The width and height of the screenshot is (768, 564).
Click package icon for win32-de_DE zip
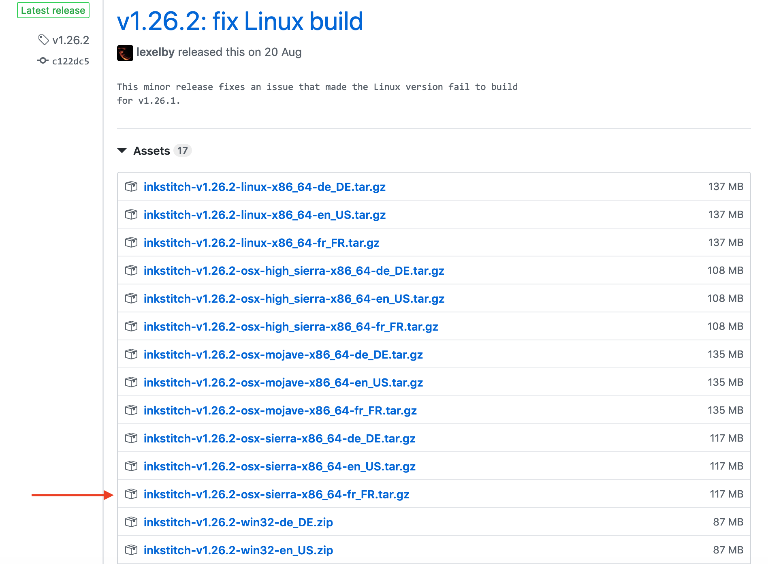tap(131, 522)
